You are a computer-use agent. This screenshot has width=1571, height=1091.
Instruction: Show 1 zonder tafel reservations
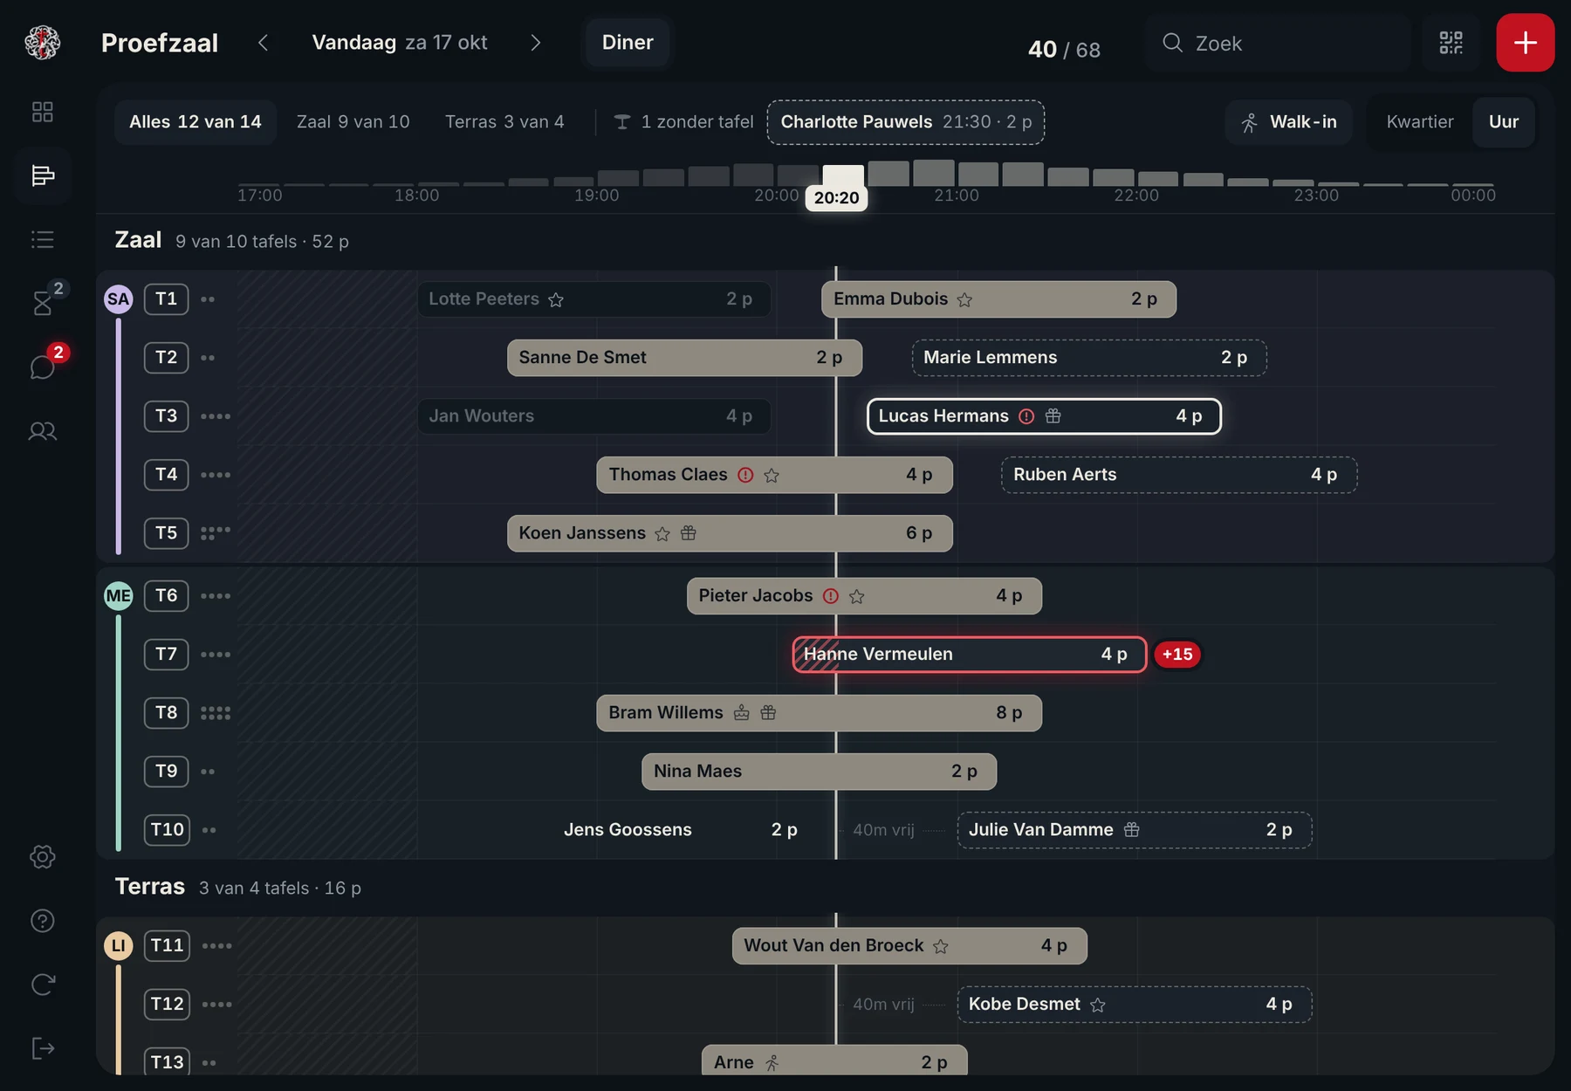[x=683, y=122]
